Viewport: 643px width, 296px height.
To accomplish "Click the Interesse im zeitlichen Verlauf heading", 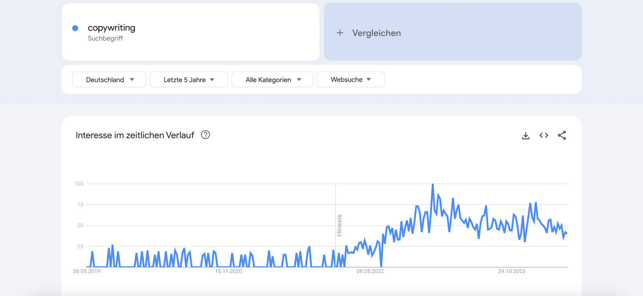I will coord(135,135).
